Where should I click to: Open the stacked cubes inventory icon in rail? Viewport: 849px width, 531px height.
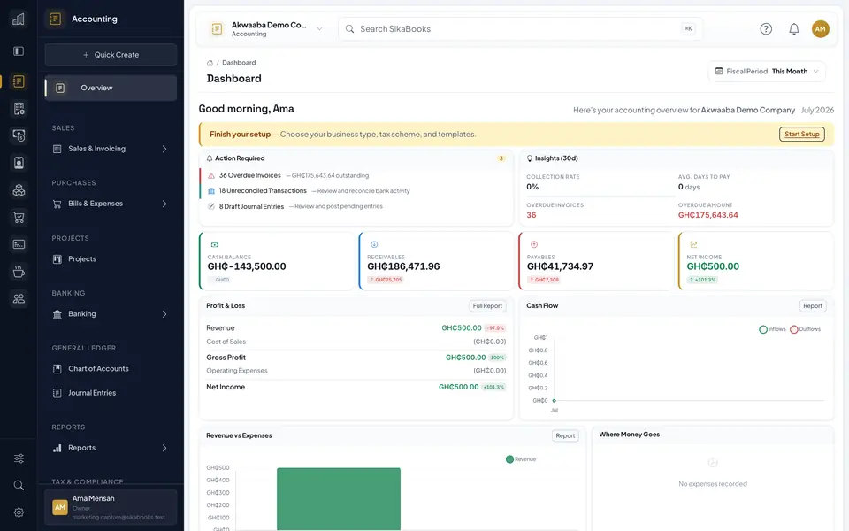click(x=19, y=189)
